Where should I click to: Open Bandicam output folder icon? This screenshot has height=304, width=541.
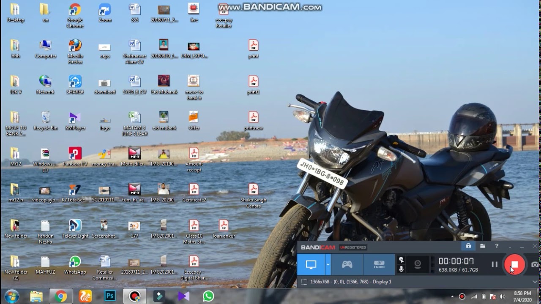click(x=483, y=246)
